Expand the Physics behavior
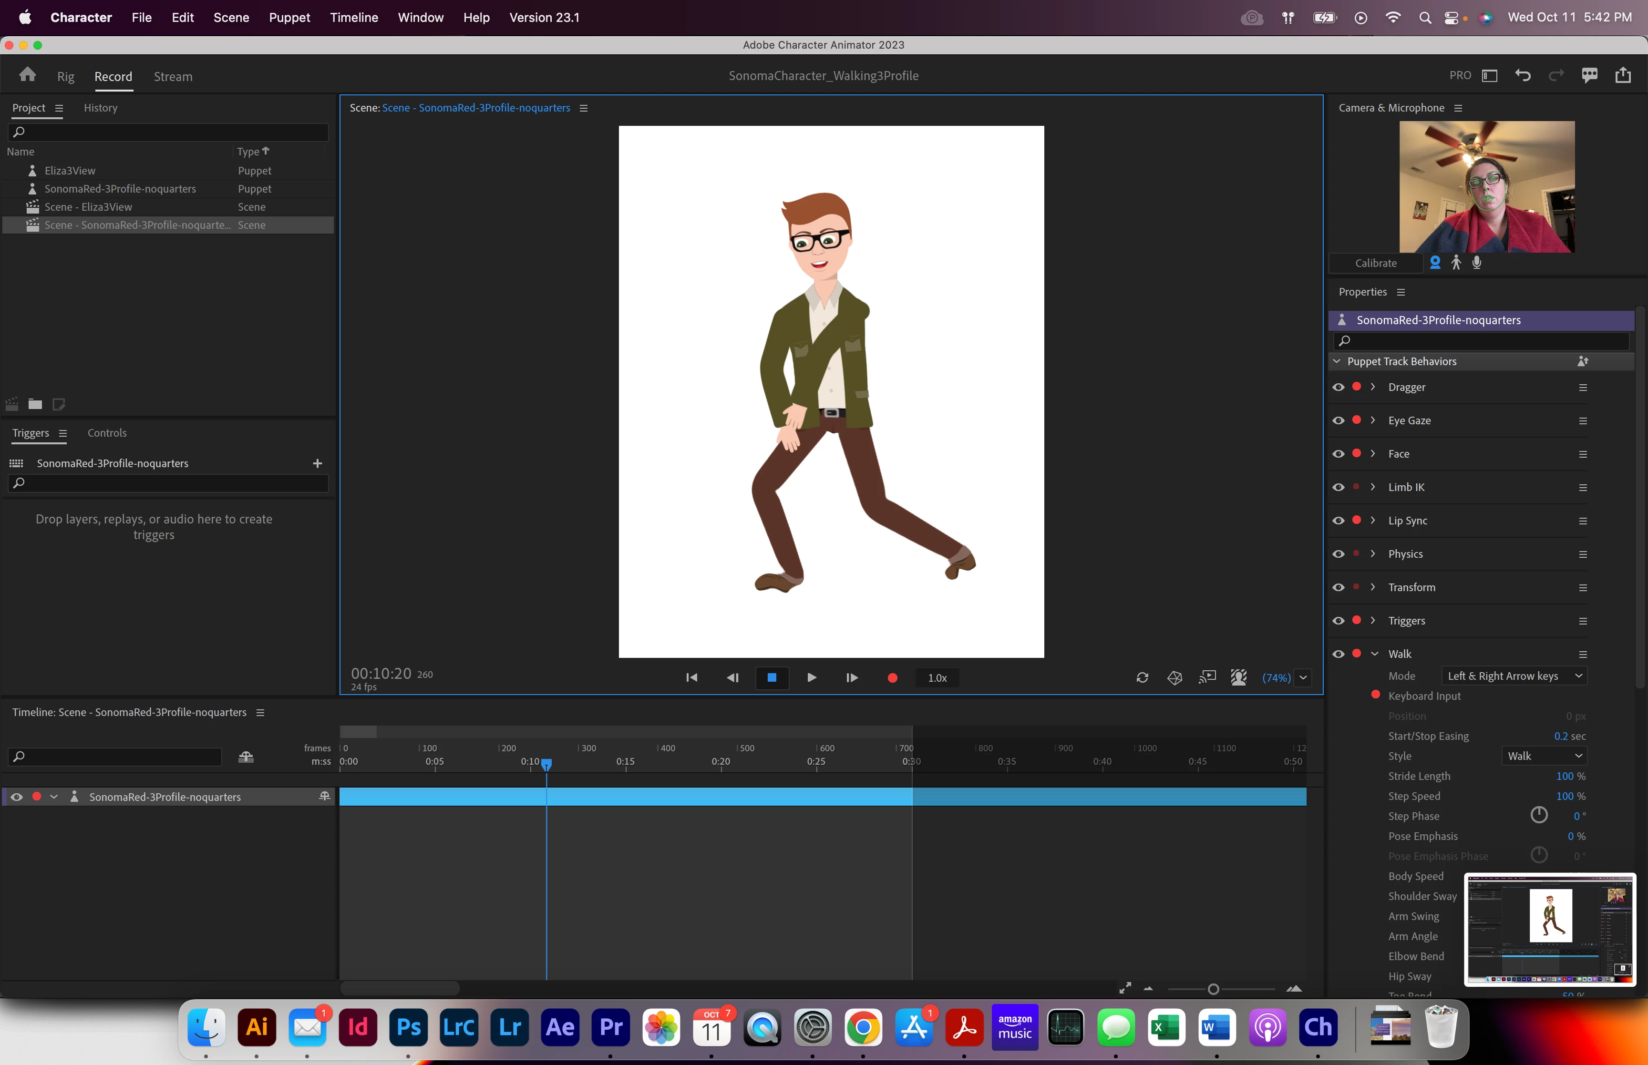 [1373, 553]
